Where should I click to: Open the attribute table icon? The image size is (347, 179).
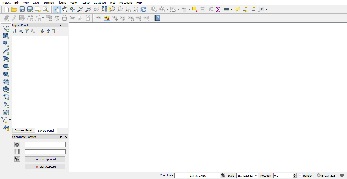(203, 9)
